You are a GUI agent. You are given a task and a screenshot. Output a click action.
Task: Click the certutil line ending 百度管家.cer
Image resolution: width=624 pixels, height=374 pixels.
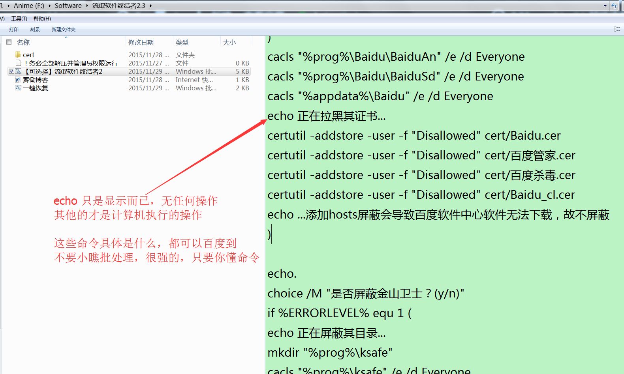point(421,155)
